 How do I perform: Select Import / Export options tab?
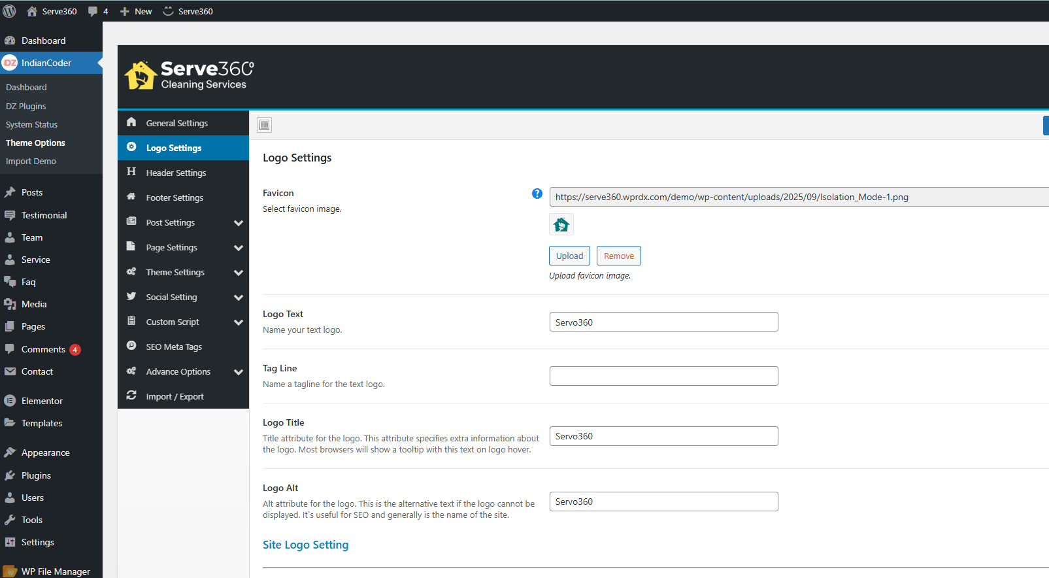pyautogui.click(x=175, y=397)
